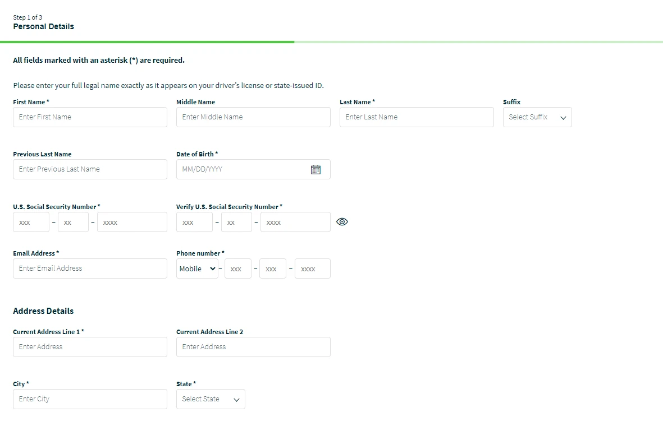Click the last xxxx segment of Verify SSN
This screenshot has width=663, height=426.
point(295,221)
